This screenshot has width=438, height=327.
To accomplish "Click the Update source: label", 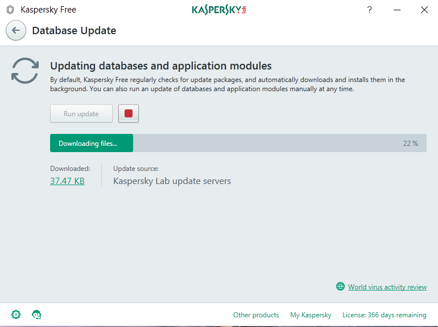I will 136,169.
